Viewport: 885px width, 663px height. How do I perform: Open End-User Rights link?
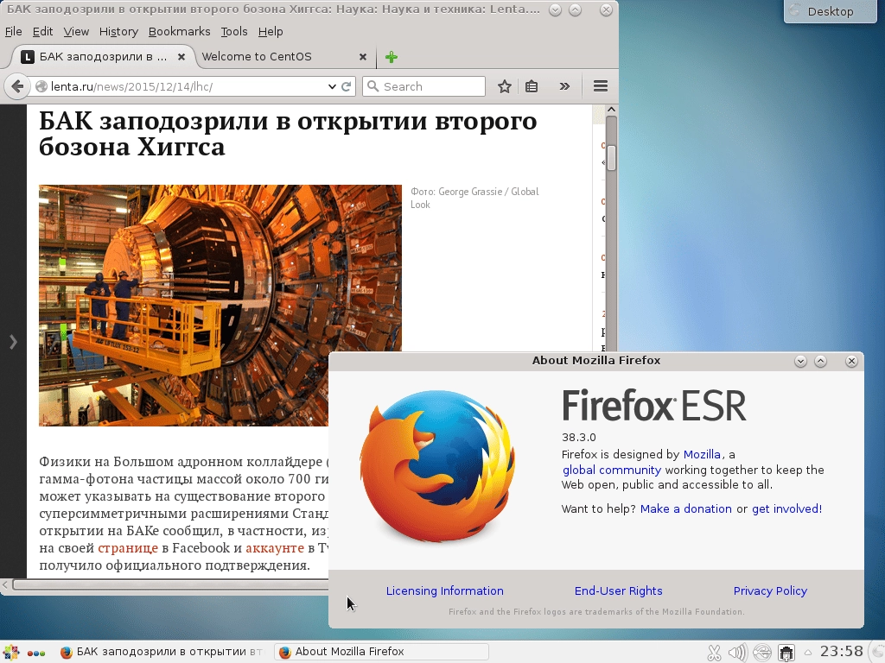pyautogui.click(x=619, y=590)
